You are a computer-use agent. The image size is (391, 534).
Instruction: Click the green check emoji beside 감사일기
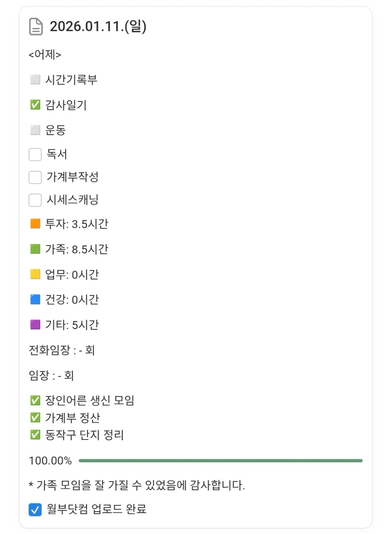click(x=35, y=105)
